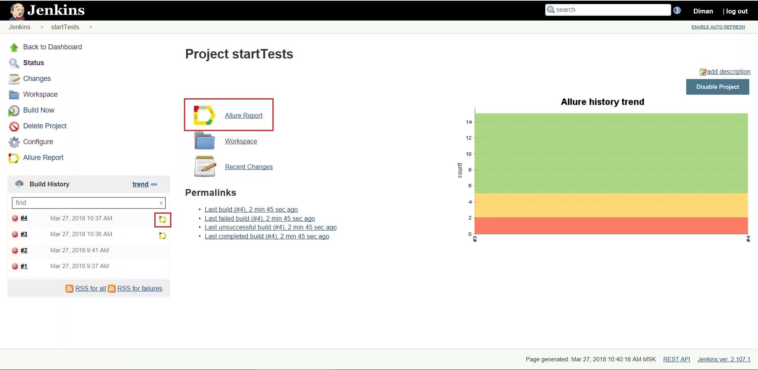Click the RSS for all feed icon
Screen dimensions: 758x370
(69, 289)
